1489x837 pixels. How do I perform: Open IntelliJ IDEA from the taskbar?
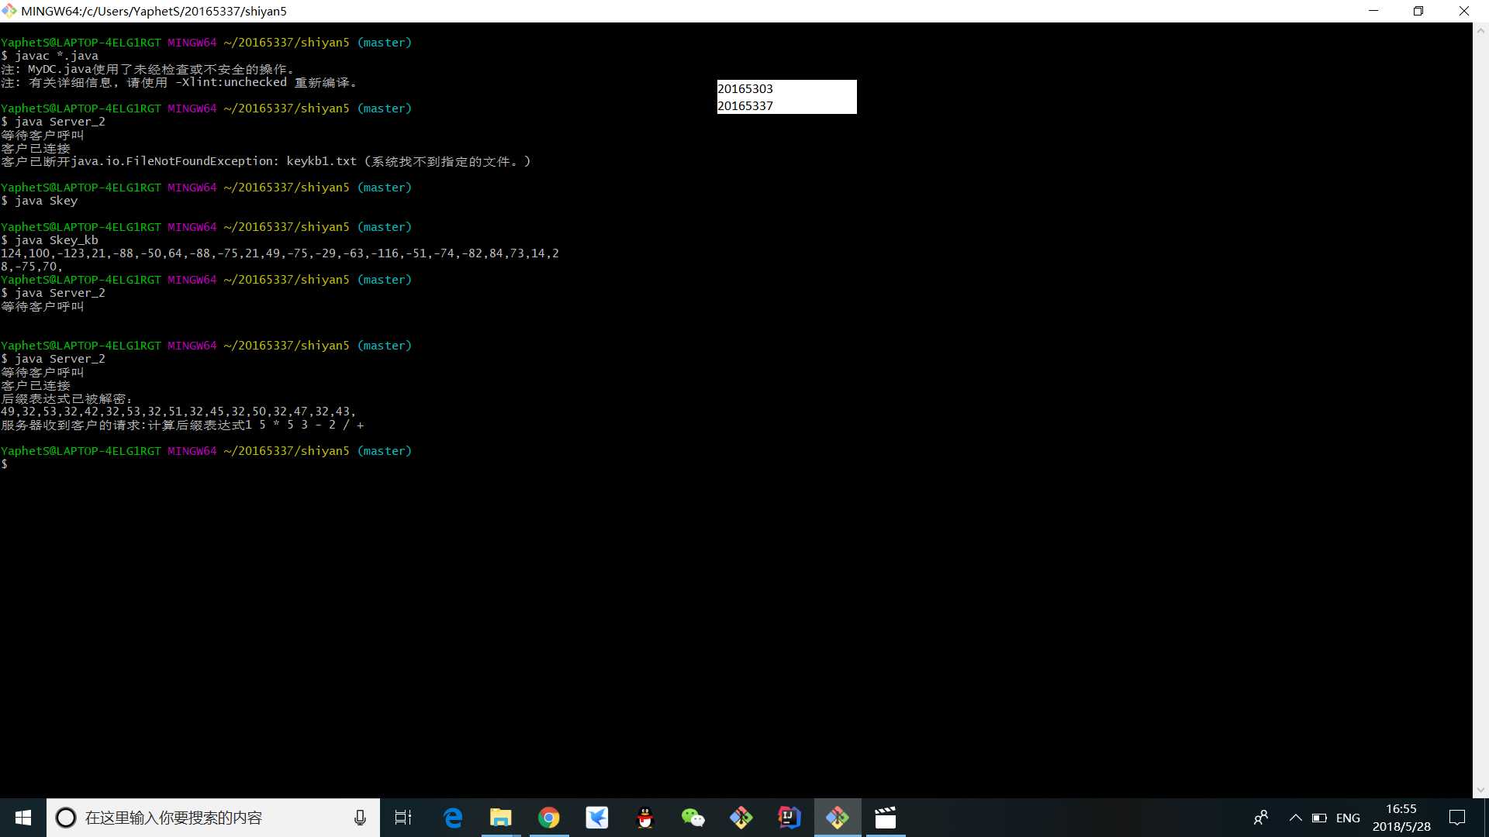789,818
